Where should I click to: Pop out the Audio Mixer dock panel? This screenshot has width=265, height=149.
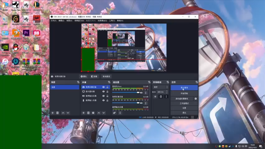(x=149, y=82)
